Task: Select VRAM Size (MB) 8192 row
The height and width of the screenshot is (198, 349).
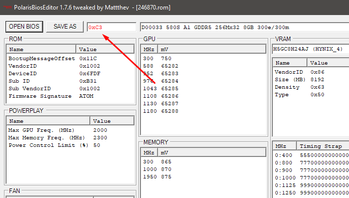Action: [x=311, y=80]
